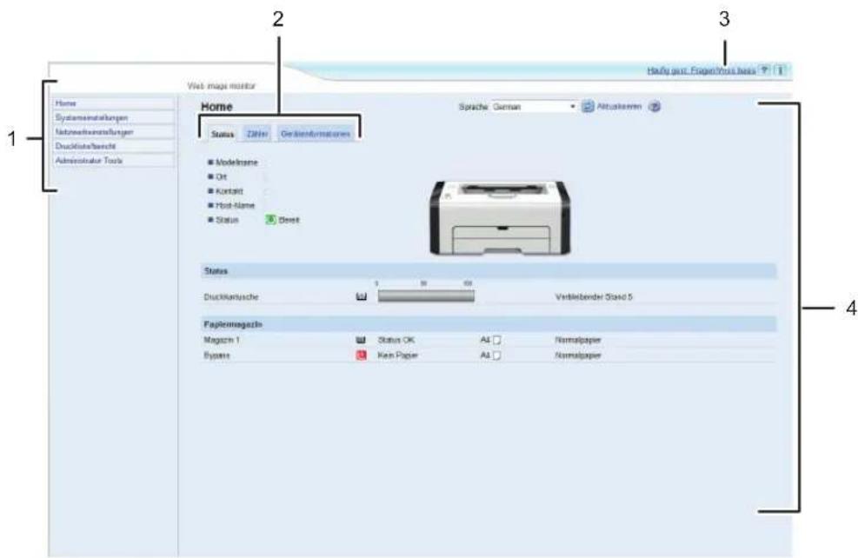Click the info 'i' icon in the header
This screenshot has width=858, height=558.
[781, 70]
